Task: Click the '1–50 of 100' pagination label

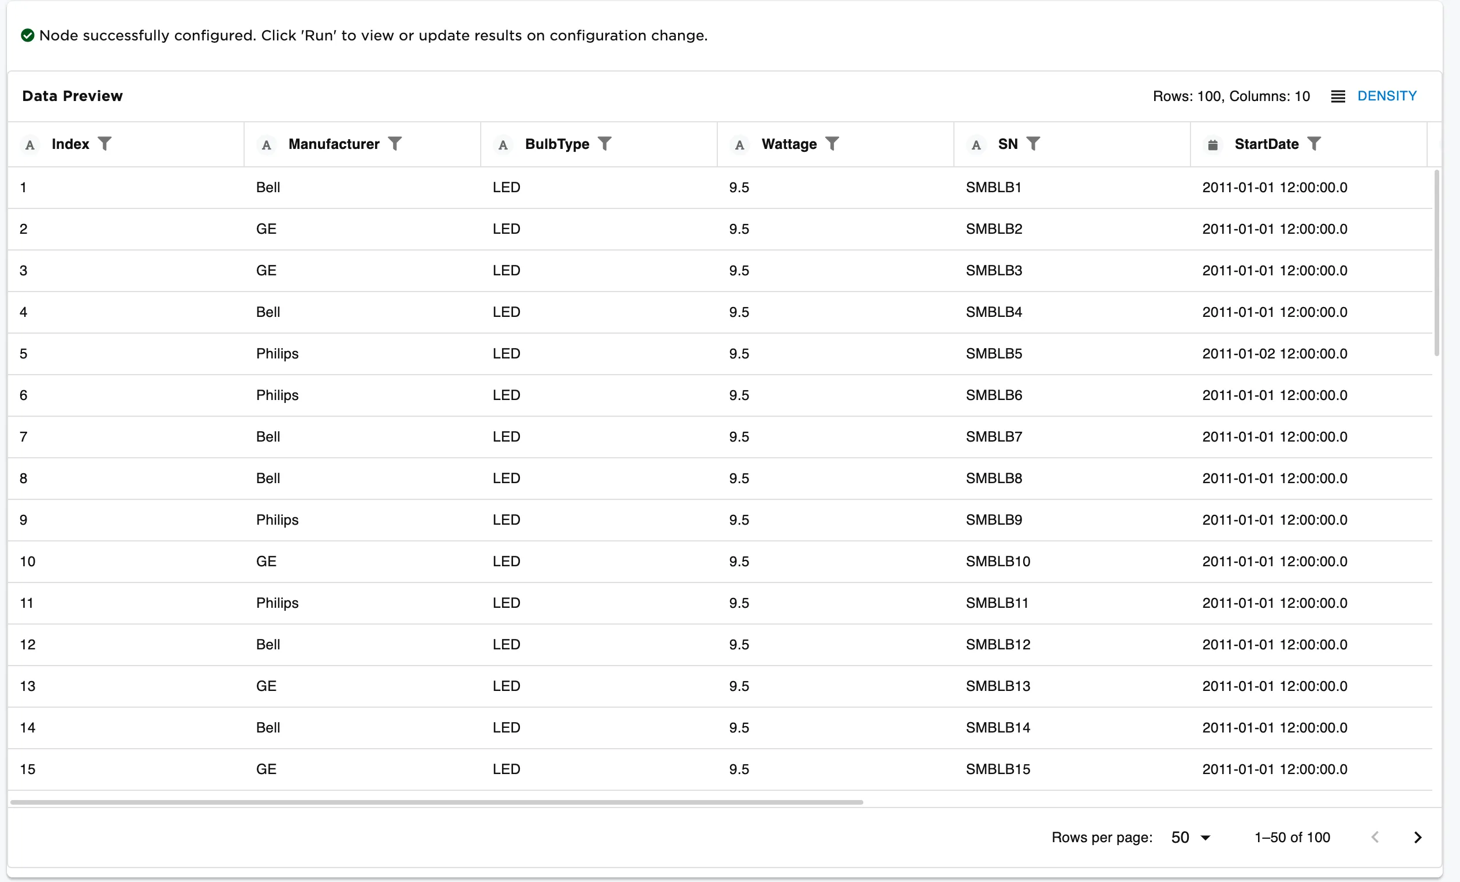Action: pyautogui.click(x=1293, y=837)
